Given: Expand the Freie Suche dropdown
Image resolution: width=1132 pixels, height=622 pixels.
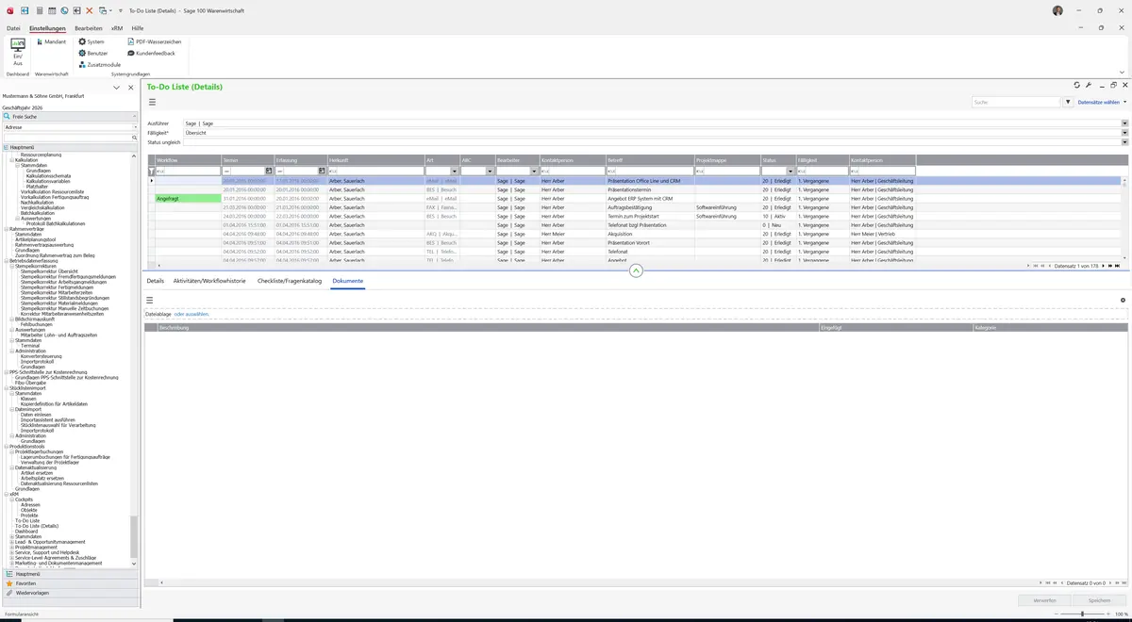Looking at the screenshot, I should pos(135,116).
